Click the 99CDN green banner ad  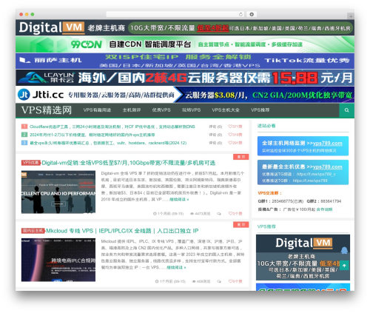[185, 44]
